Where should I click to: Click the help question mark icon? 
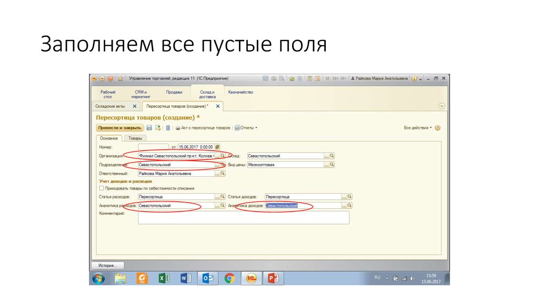coord(437,128)
